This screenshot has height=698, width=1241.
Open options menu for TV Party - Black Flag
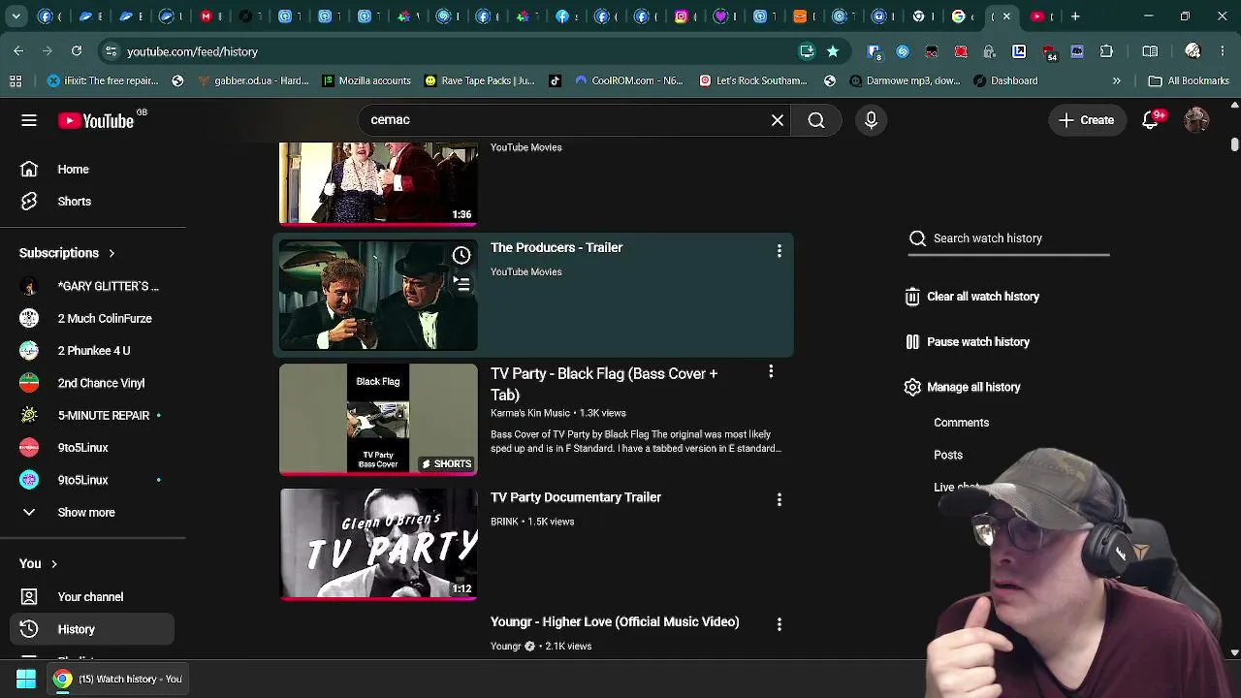[771, 371]
